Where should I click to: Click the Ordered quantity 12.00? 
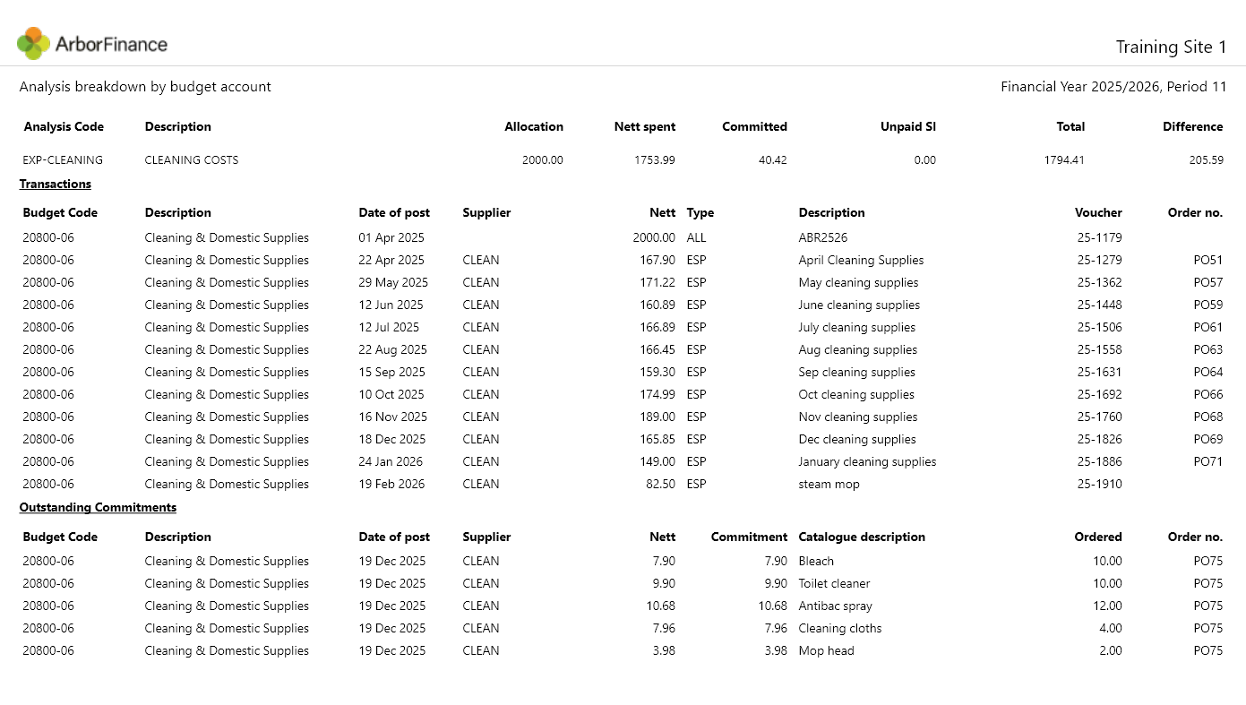pos(1110,606)
